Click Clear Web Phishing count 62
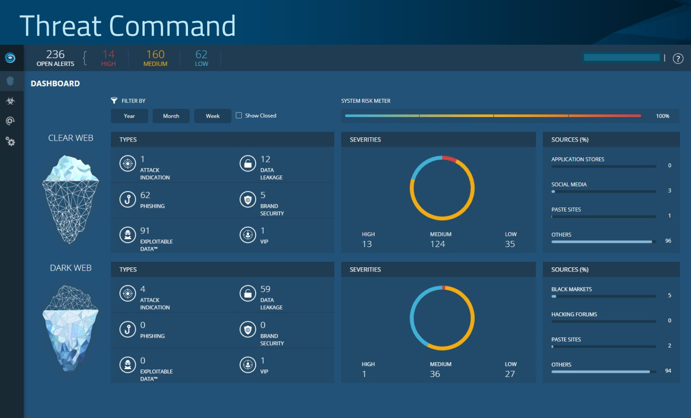Screen dimensions: 691x418 click(145, 195)
